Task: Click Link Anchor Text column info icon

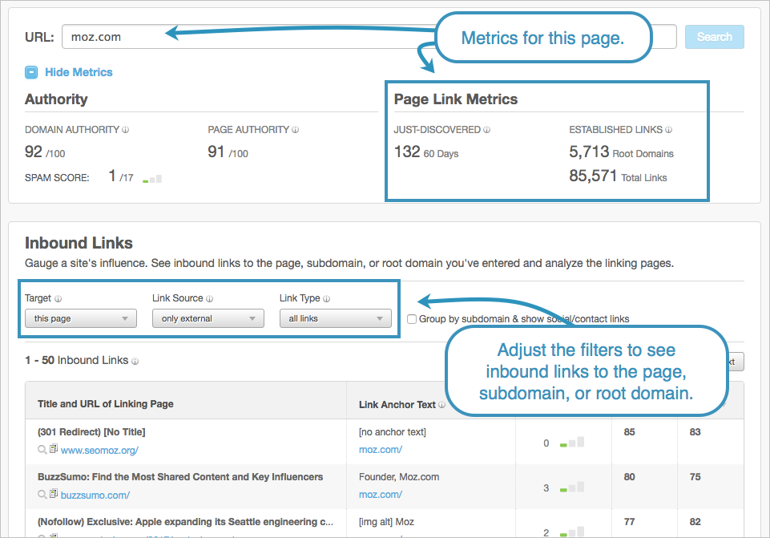Action: pyautogui.click(x=441, y=405)
